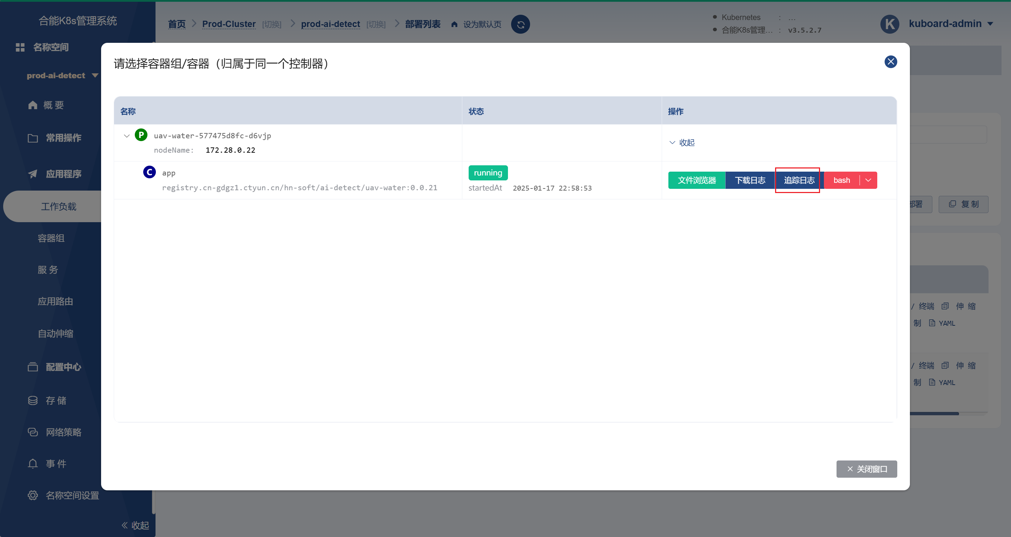Click the 关闭窗口 button
The height and width of the screenshot is (537, 1011).
(867, 469)
